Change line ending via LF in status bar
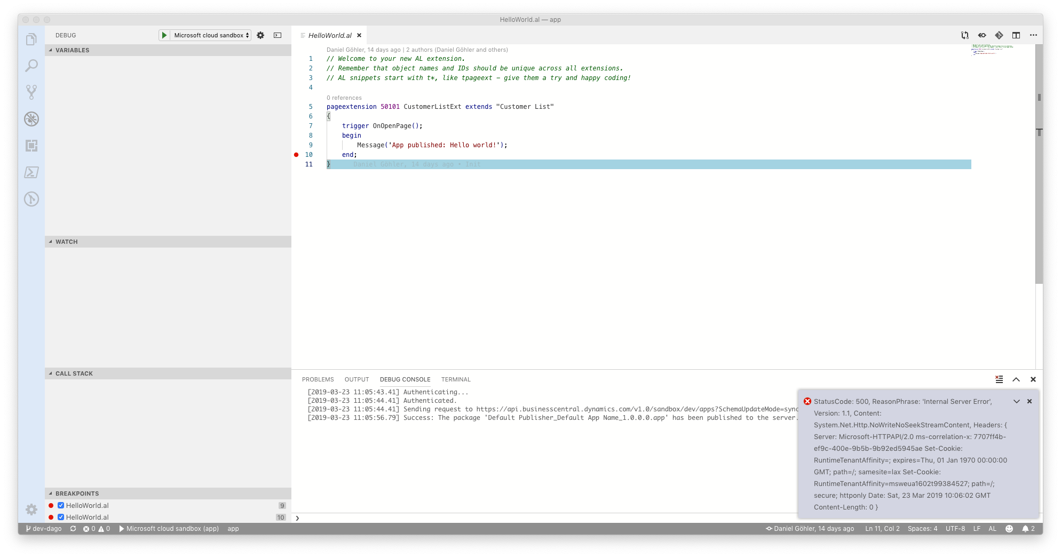 tap(977, 529)
